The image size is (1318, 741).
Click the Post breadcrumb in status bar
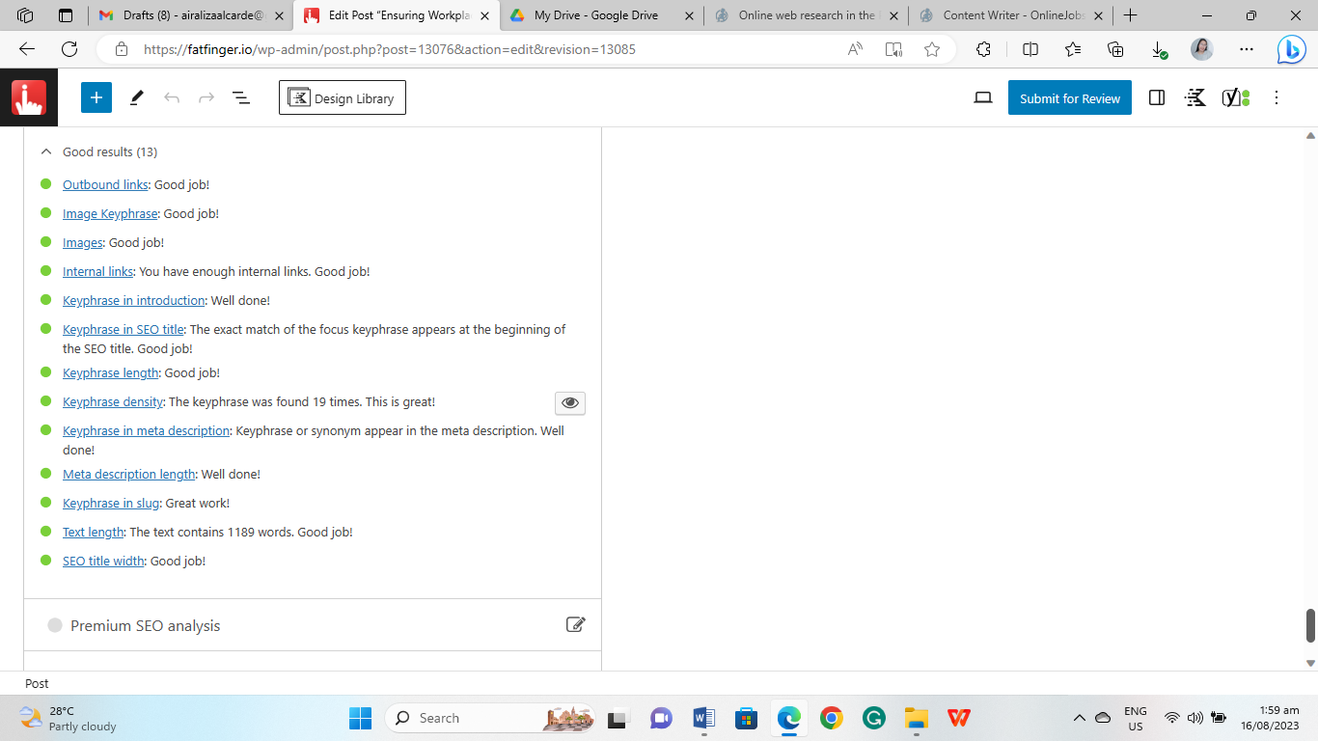(x=37, y=683)
